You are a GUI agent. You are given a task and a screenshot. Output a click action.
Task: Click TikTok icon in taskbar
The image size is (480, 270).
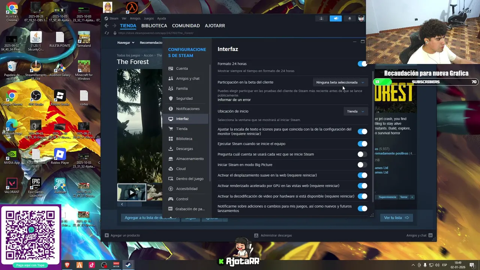[91, 265]
